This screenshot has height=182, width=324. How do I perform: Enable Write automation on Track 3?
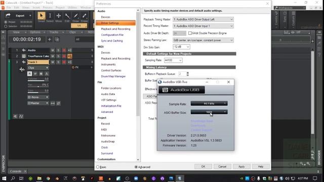click(35, 74)
